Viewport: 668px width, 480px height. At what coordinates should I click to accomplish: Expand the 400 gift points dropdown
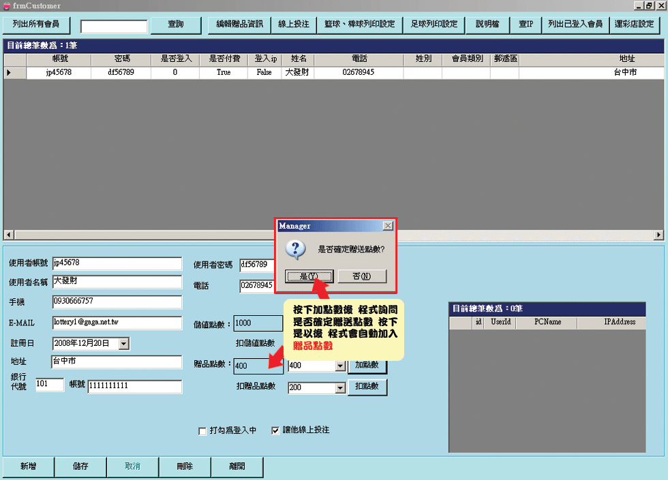click(340, 366)
